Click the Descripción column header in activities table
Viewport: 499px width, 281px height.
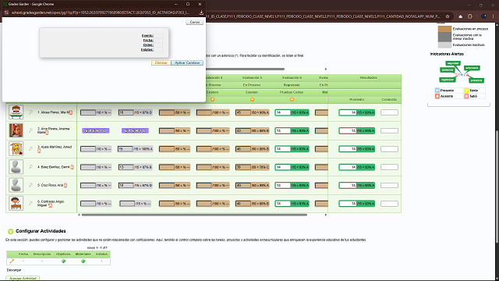pyautogui.click(x=42, y=254)
